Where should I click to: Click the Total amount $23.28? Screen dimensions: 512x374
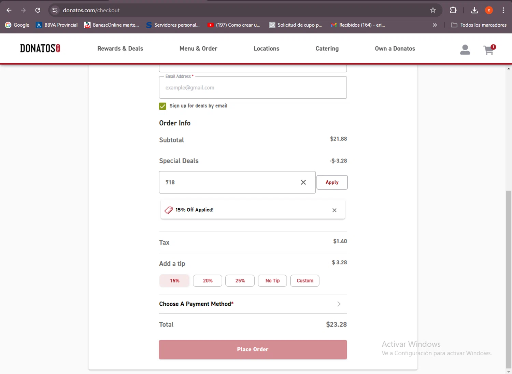point(336,324)
